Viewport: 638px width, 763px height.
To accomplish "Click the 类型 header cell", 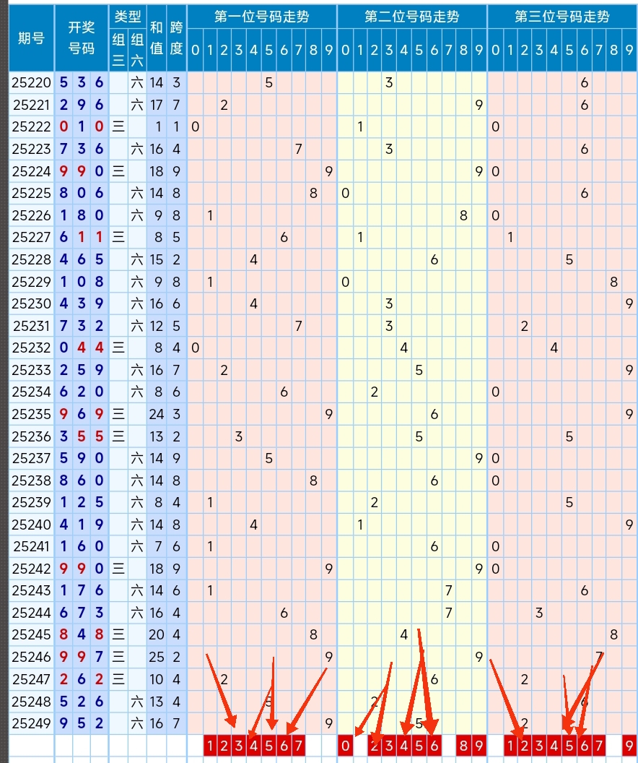I will (128, 17).
